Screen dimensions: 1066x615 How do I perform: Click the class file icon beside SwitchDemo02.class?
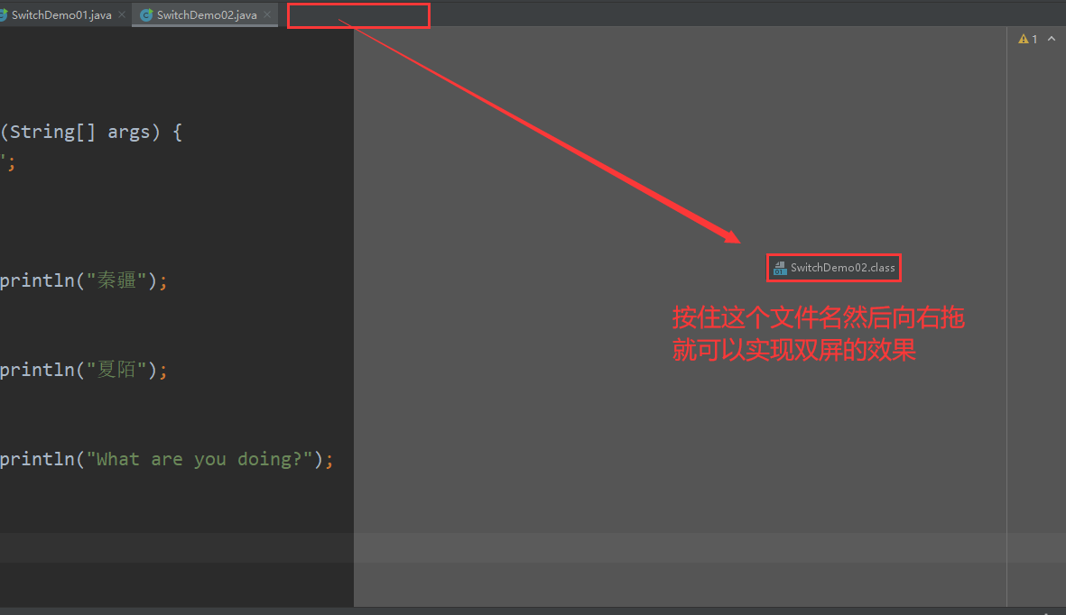pyautogui.click(x=780, y=268)
